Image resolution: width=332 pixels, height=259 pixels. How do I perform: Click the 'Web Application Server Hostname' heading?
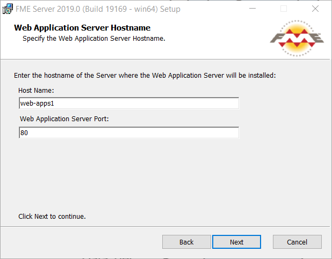[82, 28]
